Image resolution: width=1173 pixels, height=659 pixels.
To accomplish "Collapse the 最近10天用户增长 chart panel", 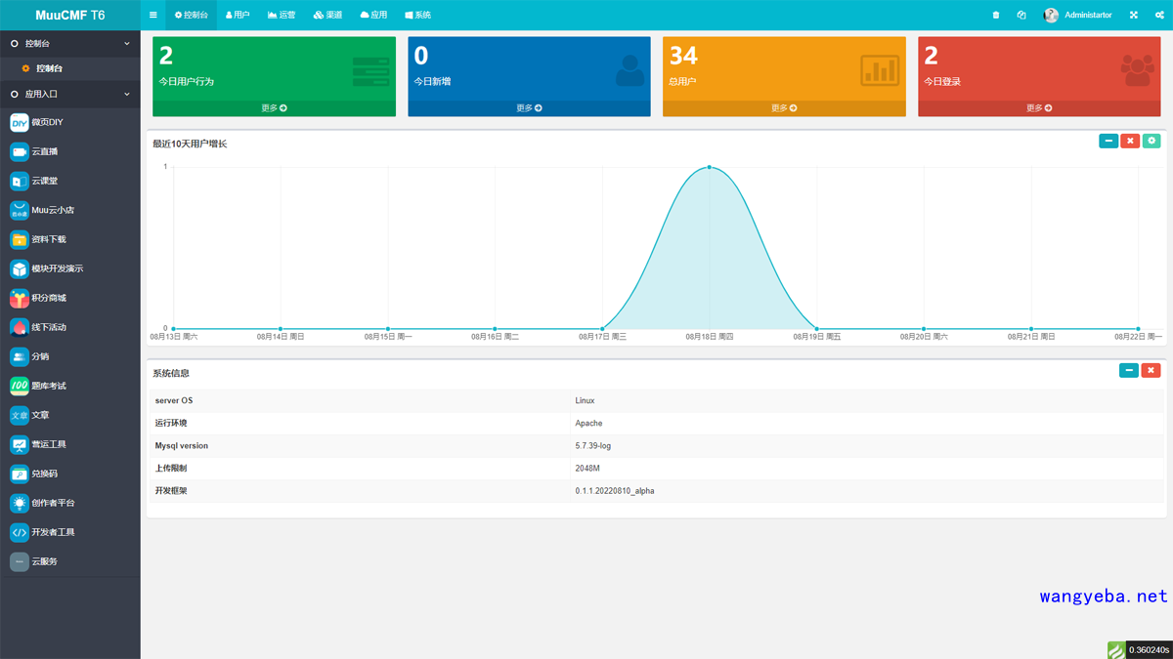I will [1108, 142].
